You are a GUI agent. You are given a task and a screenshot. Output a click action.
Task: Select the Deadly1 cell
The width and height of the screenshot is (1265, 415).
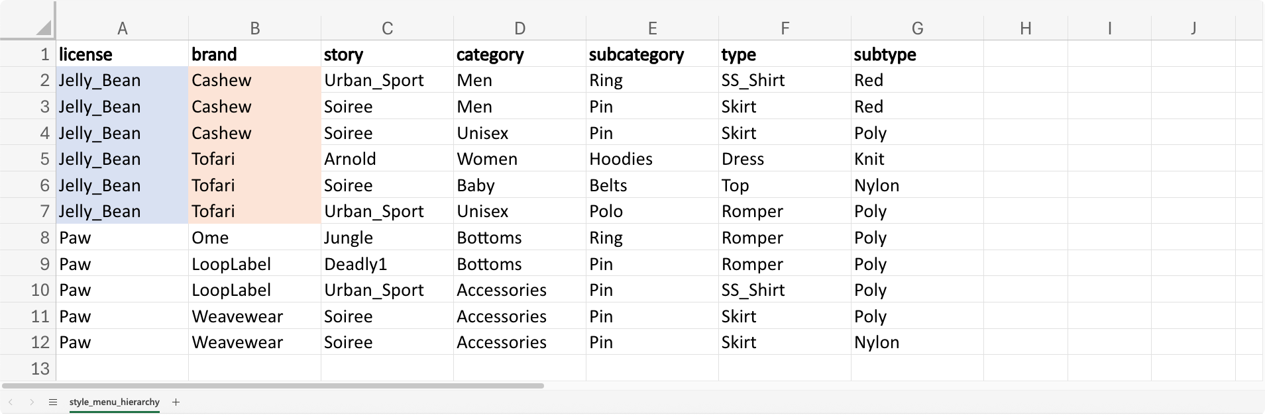[387, 264]
